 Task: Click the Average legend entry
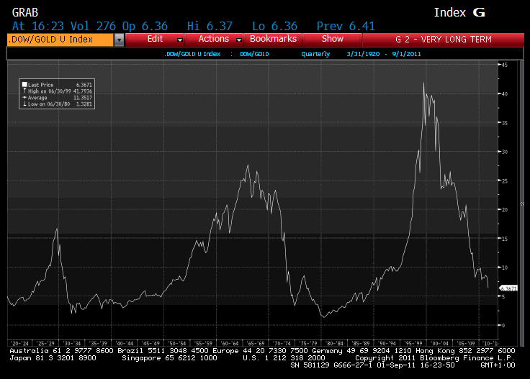click(57, 98)
